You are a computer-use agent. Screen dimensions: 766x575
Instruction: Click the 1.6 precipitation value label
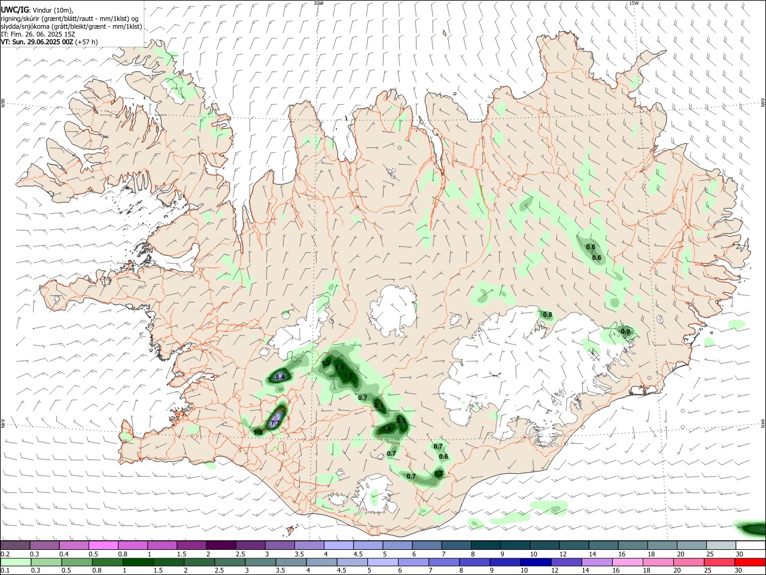(x=339, y=368)
